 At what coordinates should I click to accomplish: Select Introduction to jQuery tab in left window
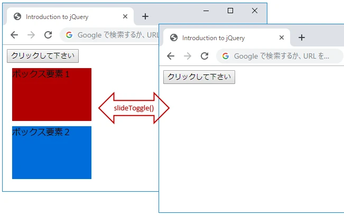point(70,16)
